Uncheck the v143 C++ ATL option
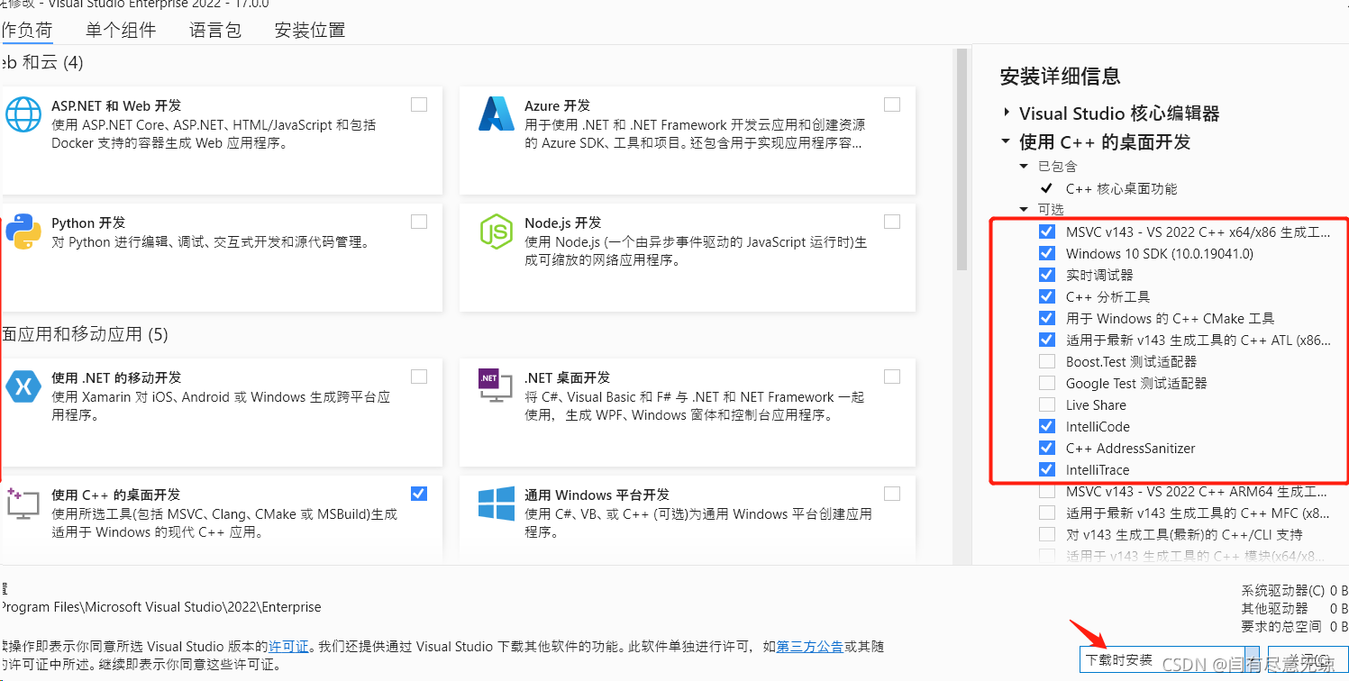This screenshot has width=1349, height=681. [1046, 340]
